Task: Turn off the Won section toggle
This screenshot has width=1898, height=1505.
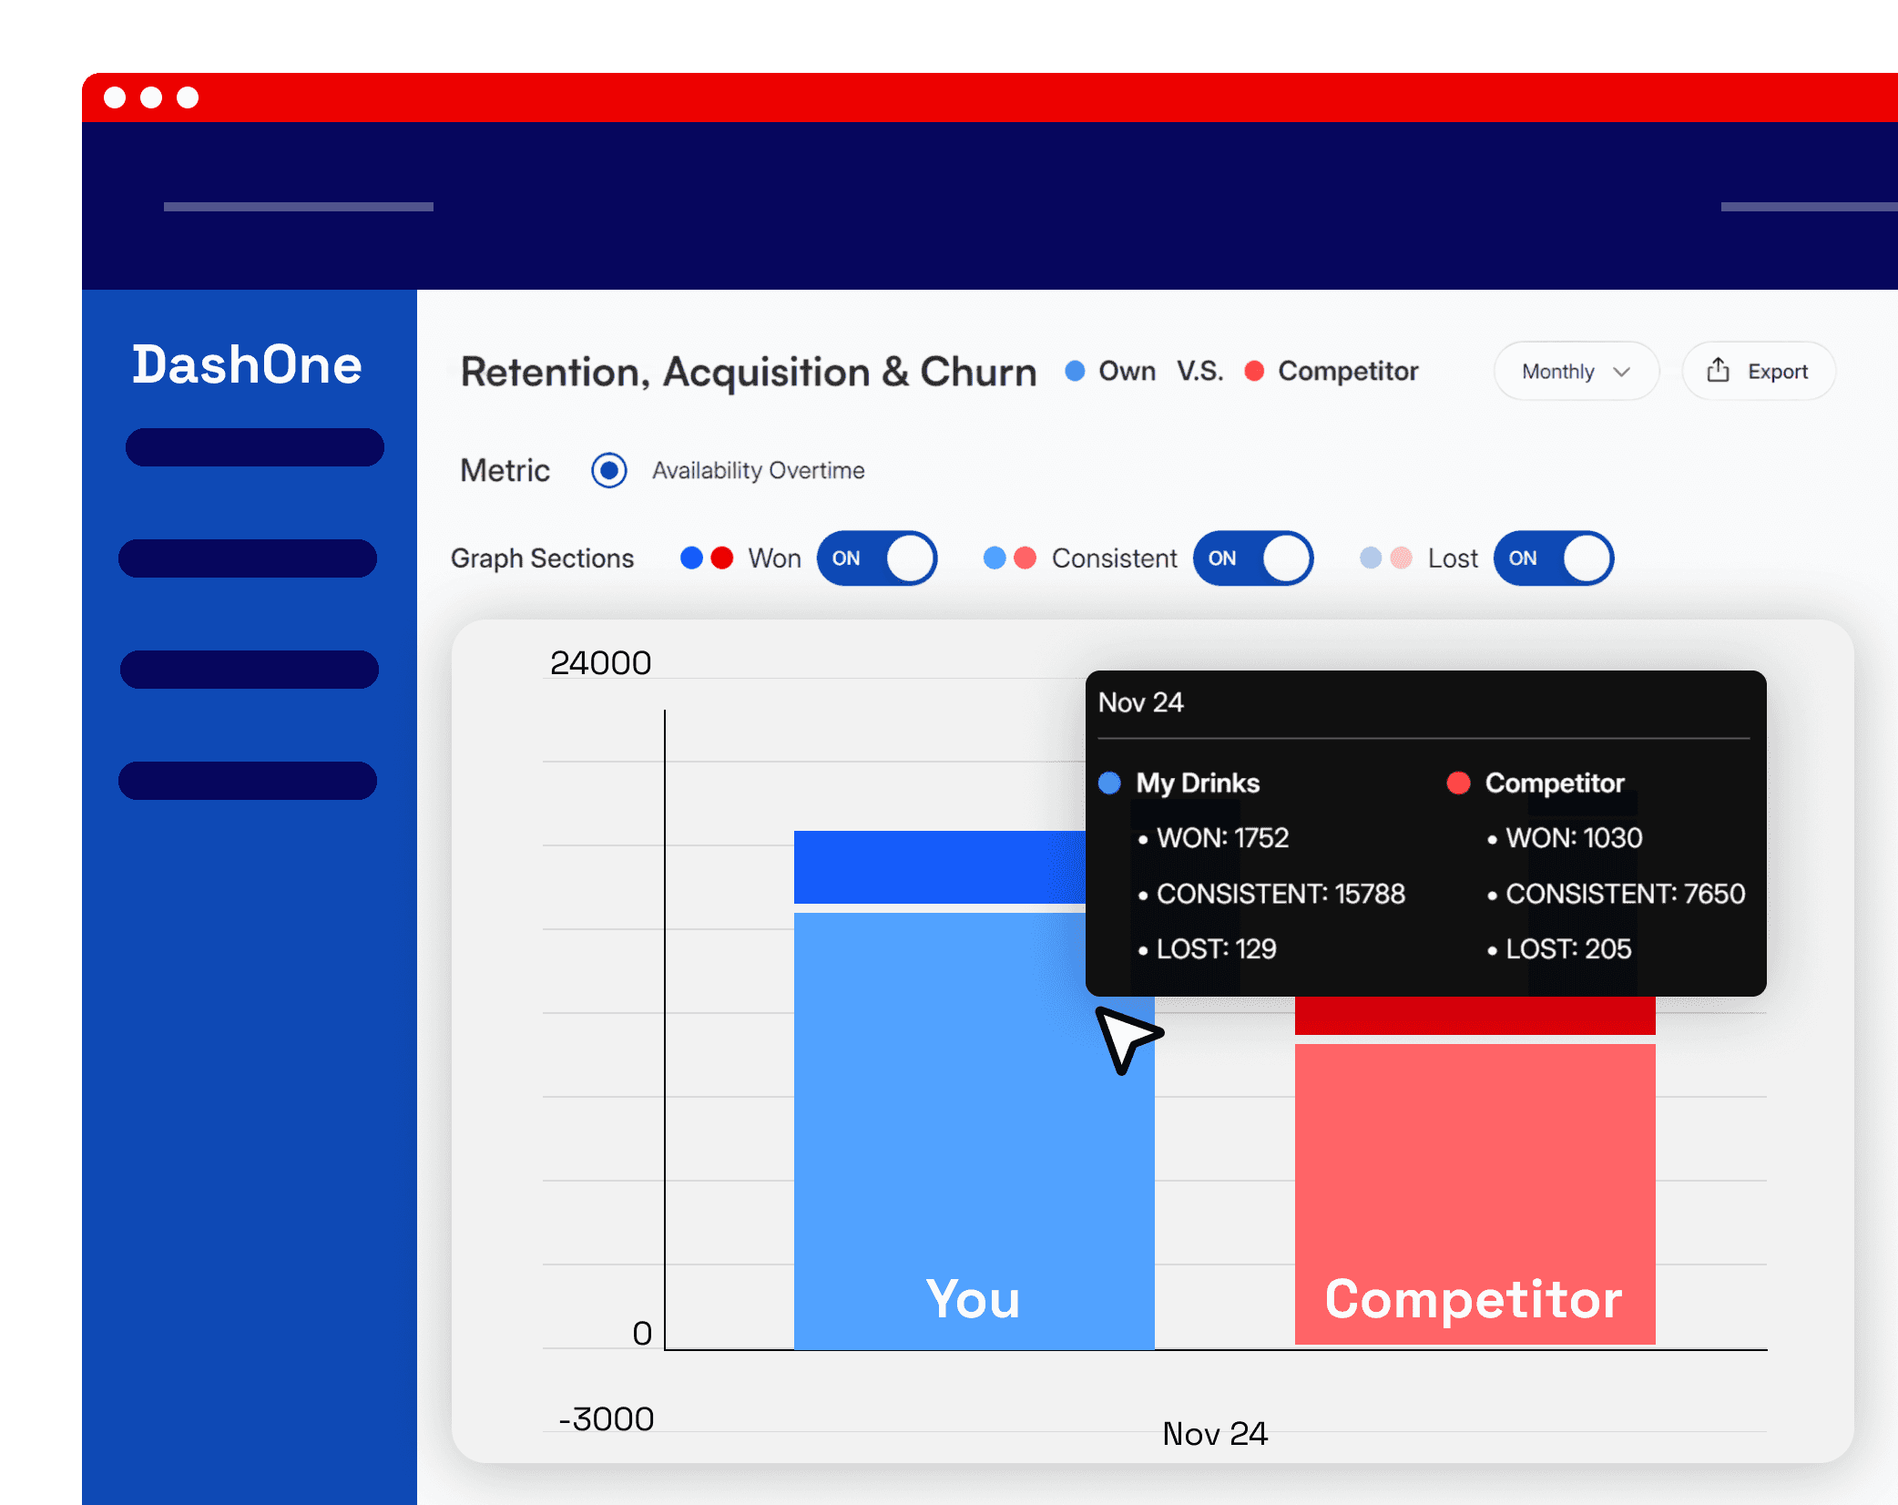Action: point(876,558)
